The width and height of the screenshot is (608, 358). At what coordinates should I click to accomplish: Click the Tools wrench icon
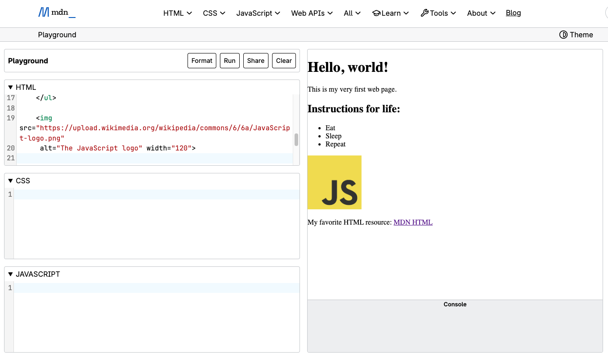coord(425,13)
